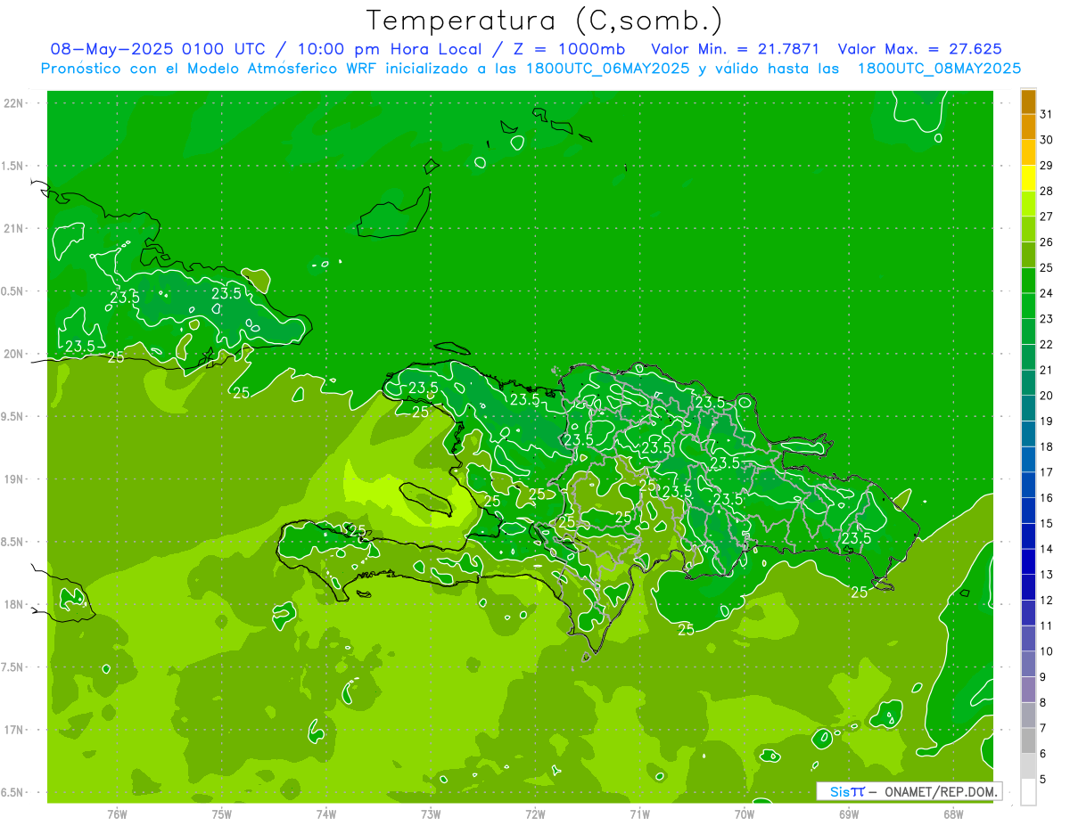Image resolution: width=1070 pixels, height=826 pixels.
Task: Click the 71W longitude axis label
Action: click(639, 814)
